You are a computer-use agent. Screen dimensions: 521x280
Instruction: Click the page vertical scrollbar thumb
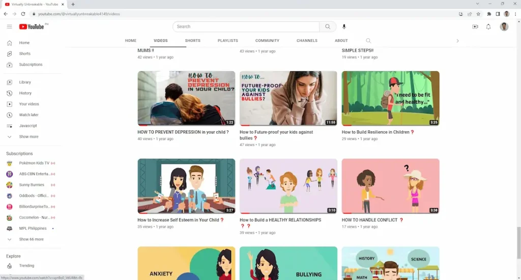point(518,242)
